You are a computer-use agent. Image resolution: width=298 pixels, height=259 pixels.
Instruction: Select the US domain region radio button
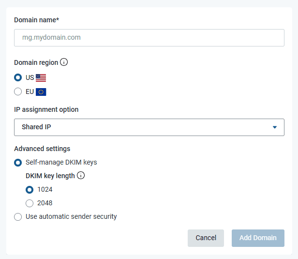pyautogui.click(x=18, y=77)
